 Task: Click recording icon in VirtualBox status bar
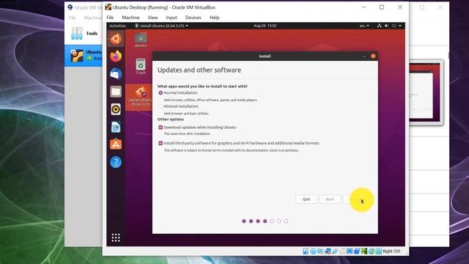click(x=357, y=251)
